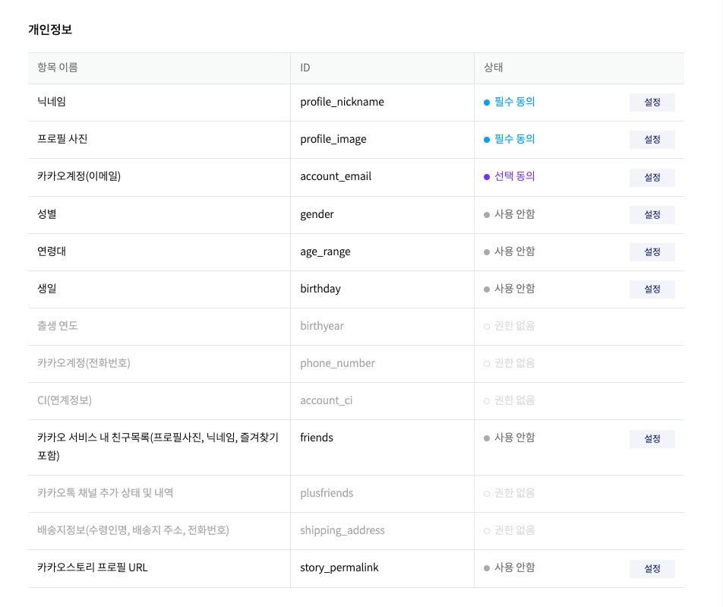Click 설정 for birthday row
Screen dimensions: 723x607
[x=652, y=289]
